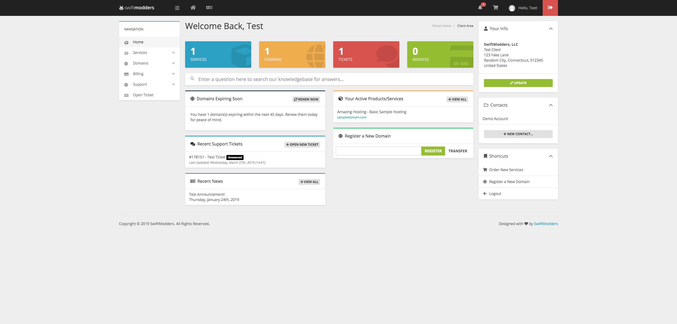Image resolution: width=677 pixels, height=324 pixels.
Task: Open the sampledomain.com link
Action: point(352,117)
